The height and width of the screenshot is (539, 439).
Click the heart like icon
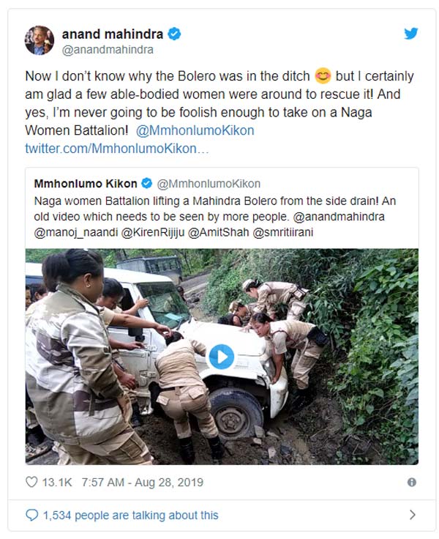(31, 482)
